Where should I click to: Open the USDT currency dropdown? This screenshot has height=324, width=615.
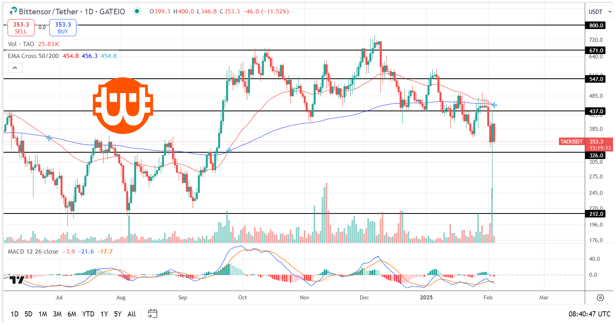[x=599, y=12]
